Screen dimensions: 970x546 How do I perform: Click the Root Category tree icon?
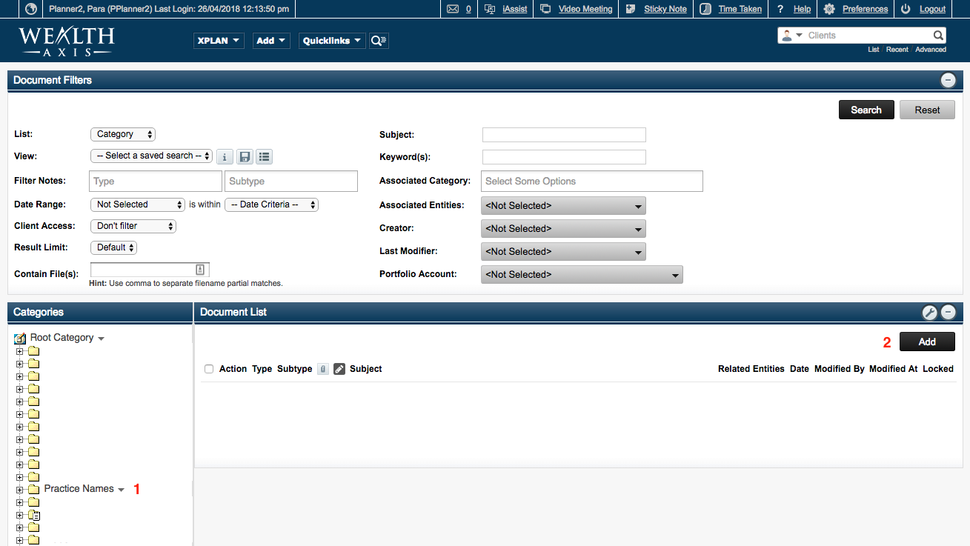click(20, 338)
